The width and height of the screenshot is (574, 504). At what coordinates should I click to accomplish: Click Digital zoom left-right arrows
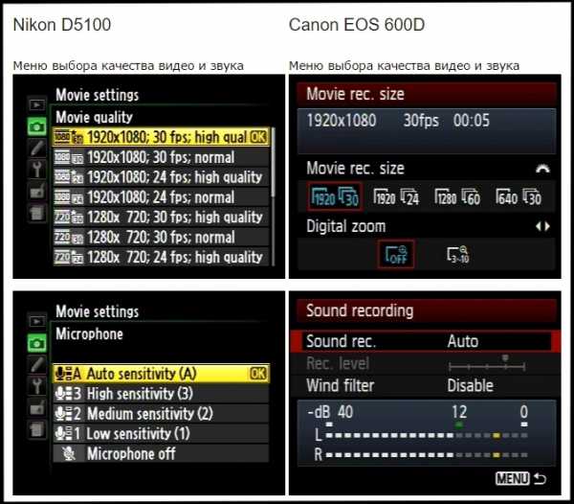click(x=542, y=226)
